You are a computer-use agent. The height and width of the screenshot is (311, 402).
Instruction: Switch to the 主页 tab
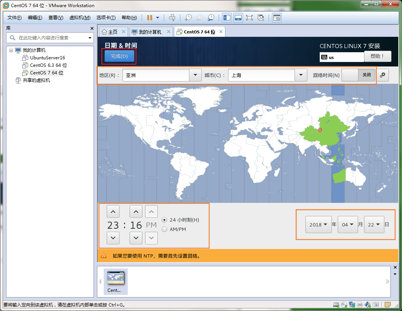110,32
